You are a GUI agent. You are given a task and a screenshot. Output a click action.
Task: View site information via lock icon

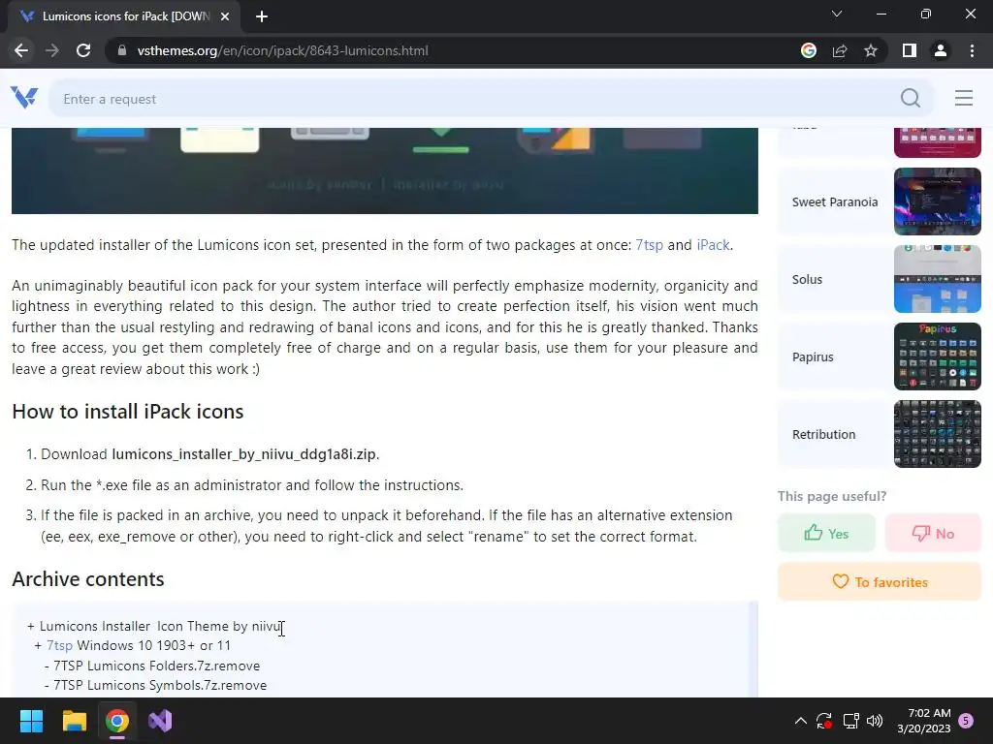click(x=122, y=50)
